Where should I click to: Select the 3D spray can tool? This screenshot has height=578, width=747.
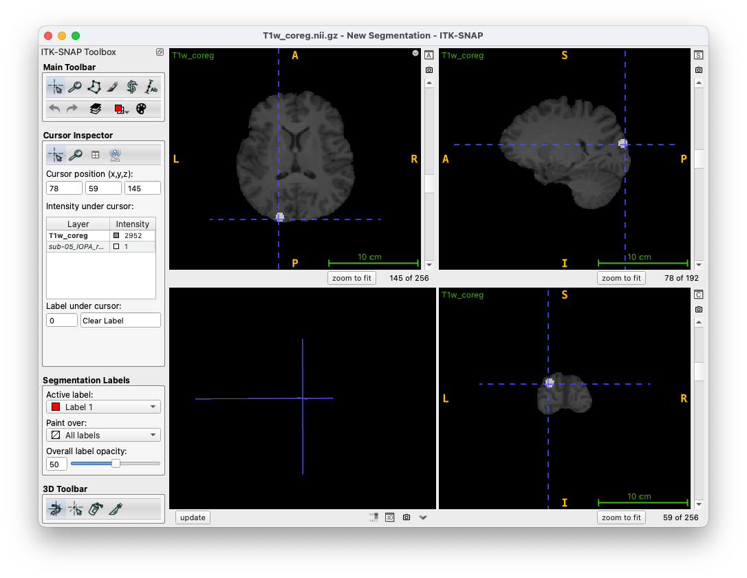pos(96,509)
